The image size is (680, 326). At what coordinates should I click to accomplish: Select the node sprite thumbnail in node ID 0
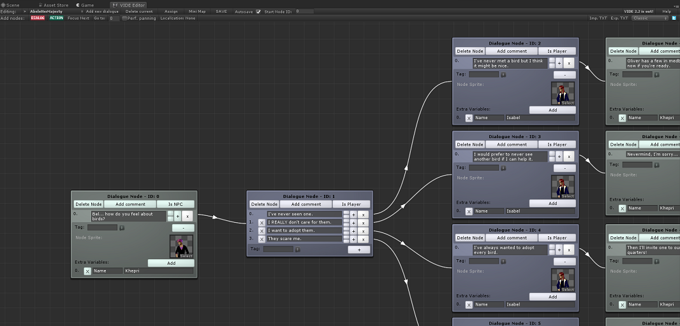(x=181, y=246)
